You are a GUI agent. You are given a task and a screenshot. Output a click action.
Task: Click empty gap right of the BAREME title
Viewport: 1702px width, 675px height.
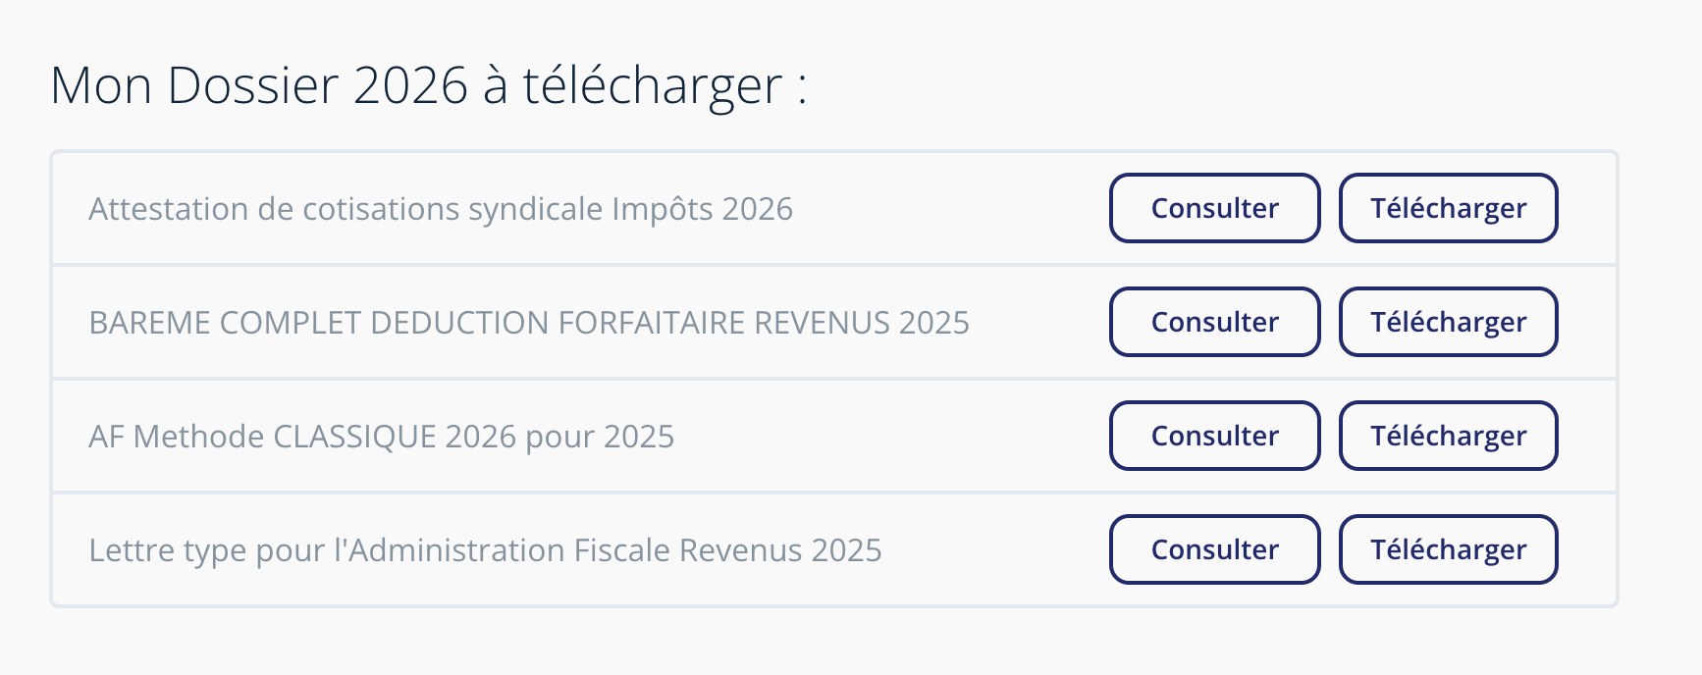1038,323
